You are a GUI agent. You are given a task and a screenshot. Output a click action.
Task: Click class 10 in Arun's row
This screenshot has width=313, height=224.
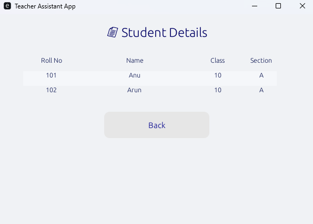coord(218,90)
